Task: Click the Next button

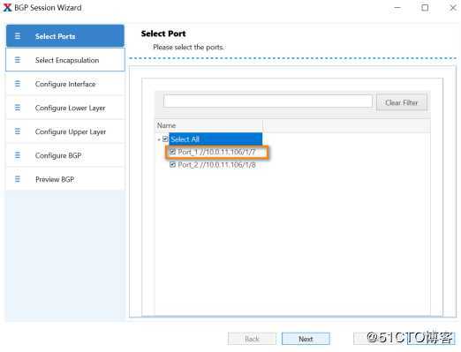Action: pyautogui.click(x=306, y=339)
